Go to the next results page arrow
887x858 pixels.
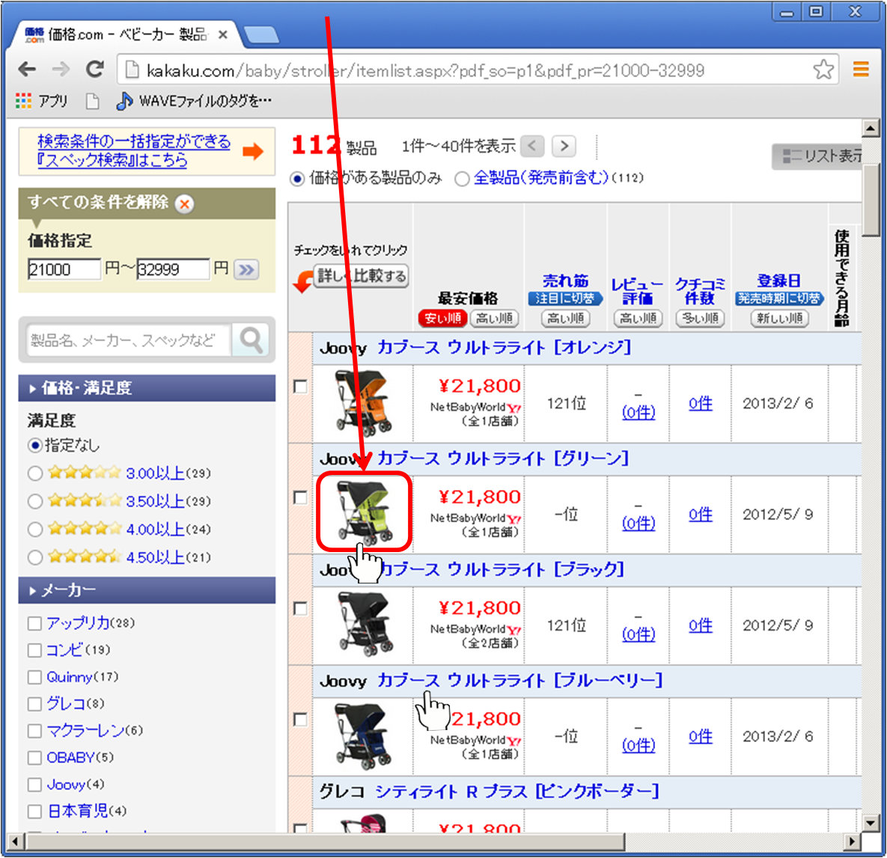pyautogui.click(x=564, y=146)
